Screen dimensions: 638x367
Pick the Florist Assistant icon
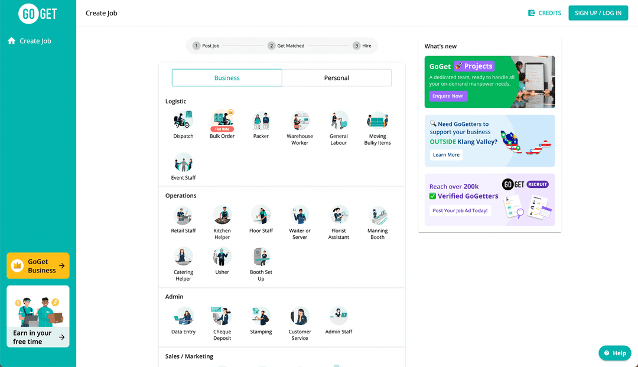(338, 215)
